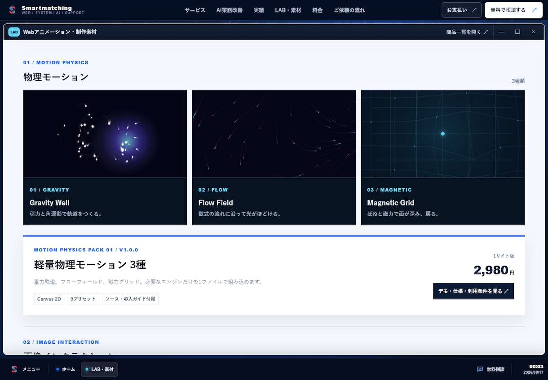The width and height of the screenshot is (548, 380).
Task: Minimize the Webアニメーション window
Action: click(x=501, y=32)
